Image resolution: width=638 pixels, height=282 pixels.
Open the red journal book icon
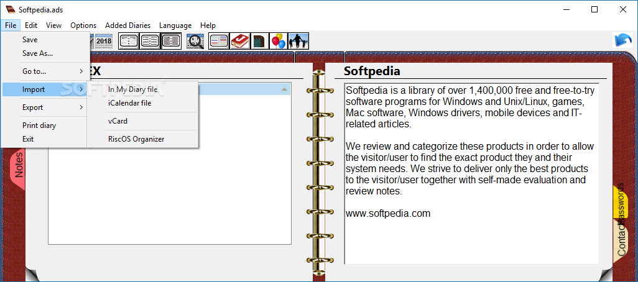click(240, 41)
